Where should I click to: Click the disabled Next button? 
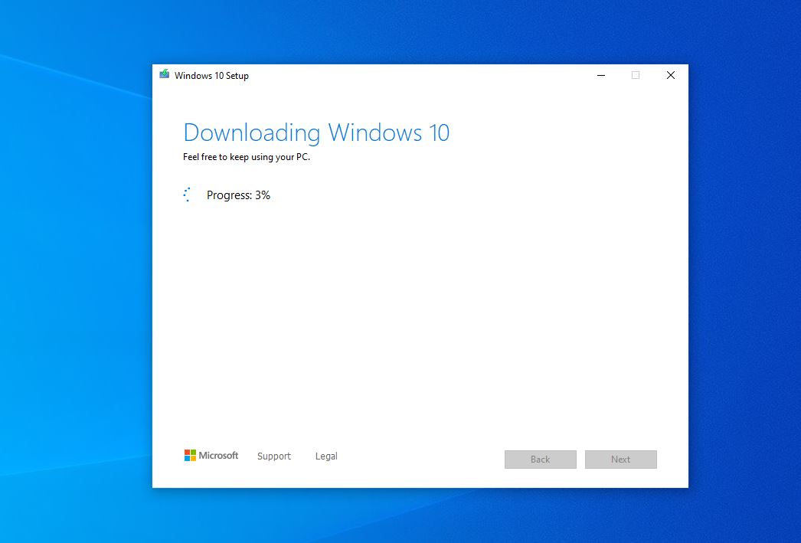coord(620,460)
